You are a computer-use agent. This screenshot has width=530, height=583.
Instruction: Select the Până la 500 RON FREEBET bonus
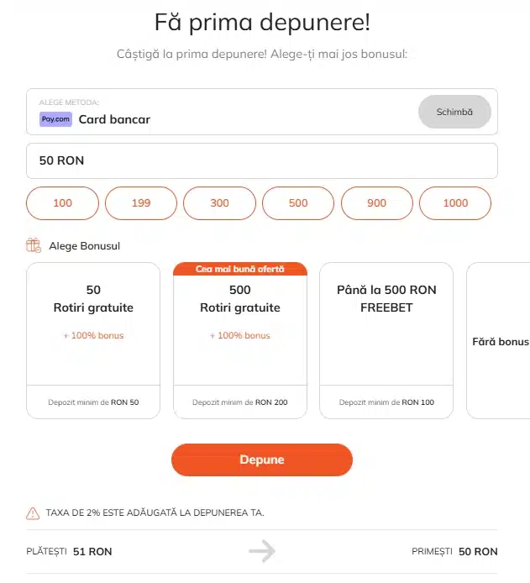coord(386,328)
